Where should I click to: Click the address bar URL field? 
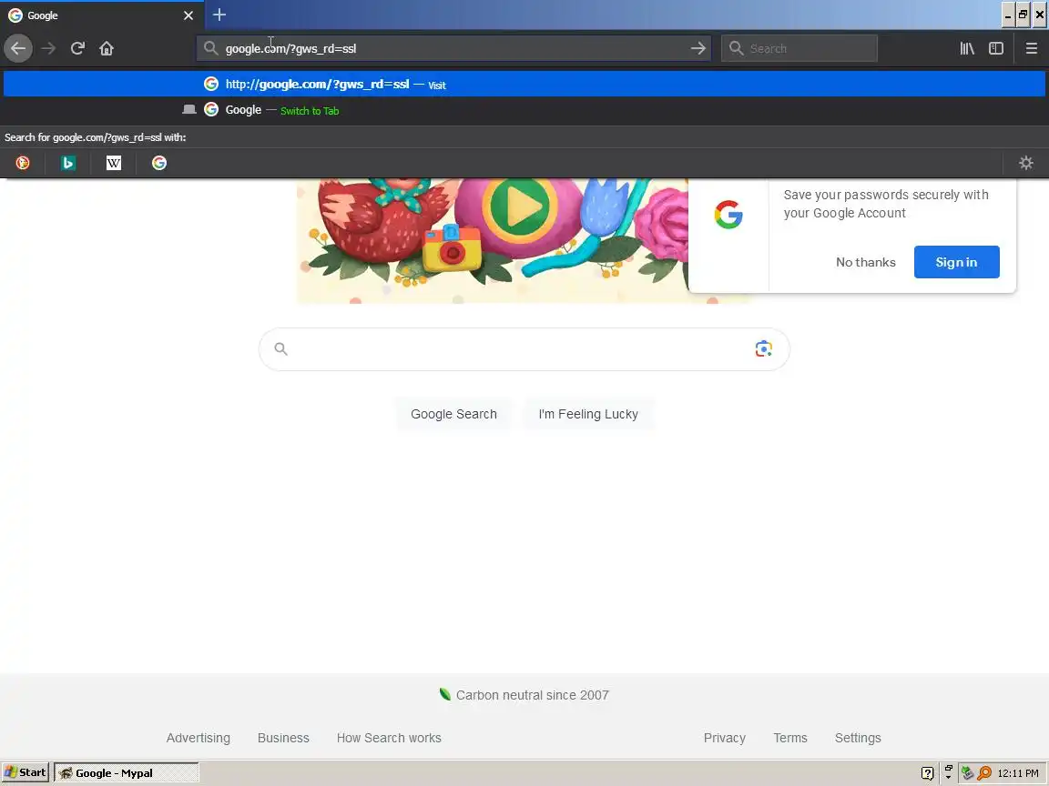point(455,48)
